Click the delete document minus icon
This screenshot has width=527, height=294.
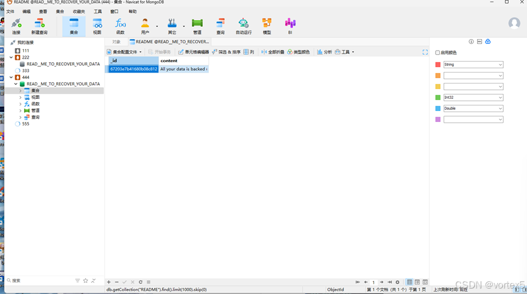click(x=116, y=282)
